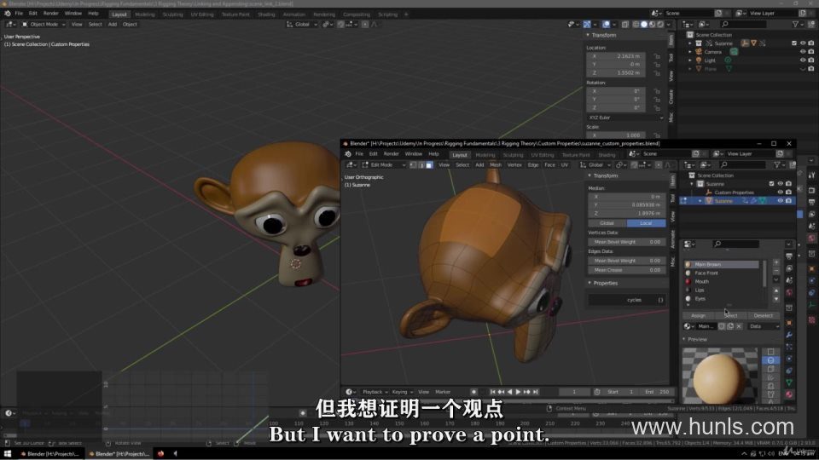Collapse Transform panel in back window

point(588,35)
